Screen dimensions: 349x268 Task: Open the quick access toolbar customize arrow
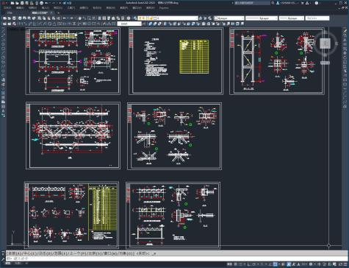point(60,3)
